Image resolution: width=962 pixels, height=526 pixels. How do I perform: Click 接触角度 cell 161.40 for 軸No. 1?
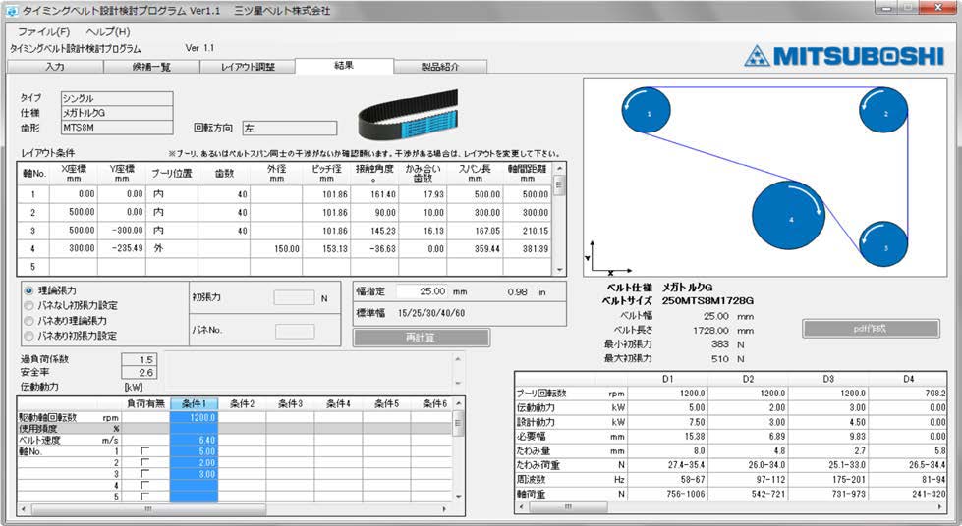(x=374, y=193)
